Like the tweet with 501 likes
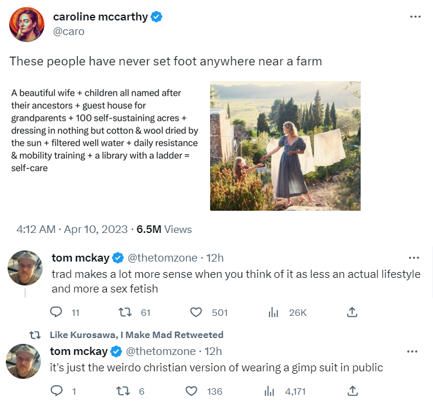This screenshot has width=433, height=404. tap(197, 312)
